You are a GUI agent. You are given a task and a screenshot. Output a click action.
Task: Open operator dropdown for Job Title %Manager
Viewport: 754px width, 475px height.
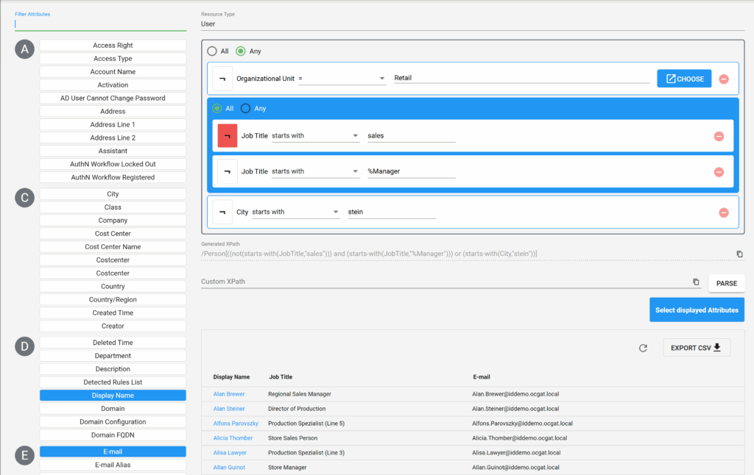pos(315,171)
